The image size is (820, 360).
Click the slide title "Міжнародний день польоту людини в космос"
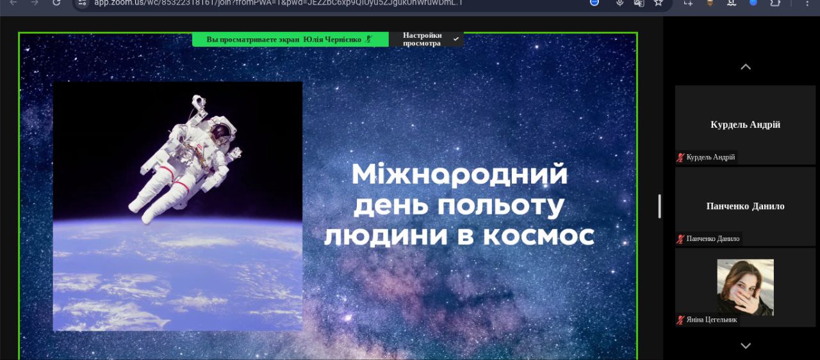459,205
